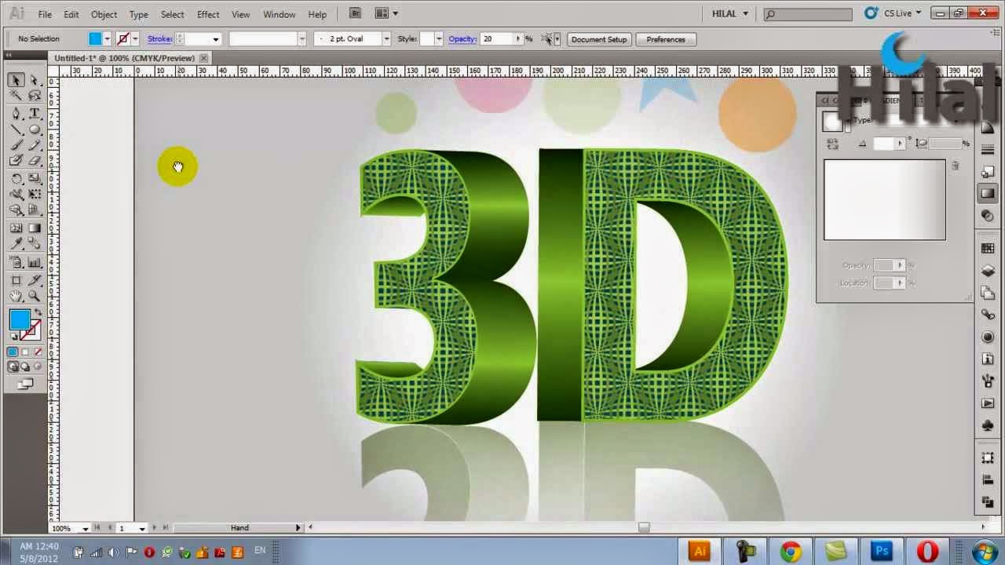The width and height of the screenshot is (1005, 565).
Task: Open the 2 pt. Oval brush dropdown
Action: (386, 39)
